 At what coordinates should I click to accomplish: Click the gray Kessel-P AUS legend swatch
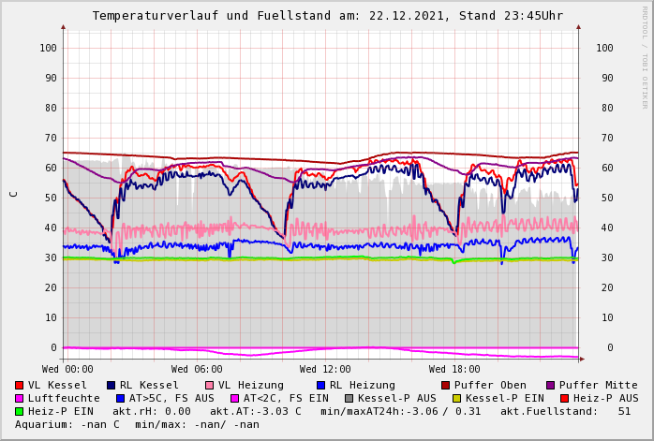[x=349, y=398]
